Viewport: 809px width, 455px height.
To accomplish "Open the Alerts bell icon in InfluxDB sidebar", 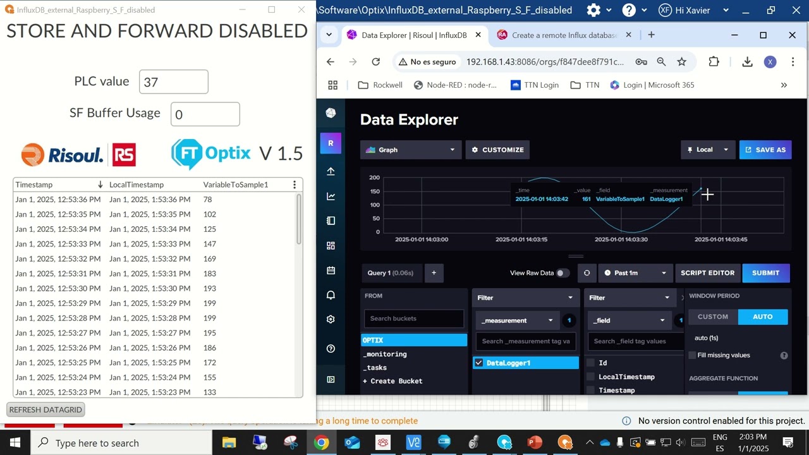I will click(x=331, y=295).
